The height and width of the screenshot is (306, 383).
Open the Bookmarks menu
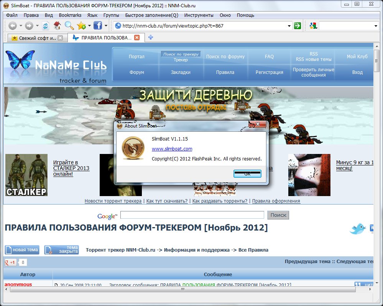(x=70, y=15)
